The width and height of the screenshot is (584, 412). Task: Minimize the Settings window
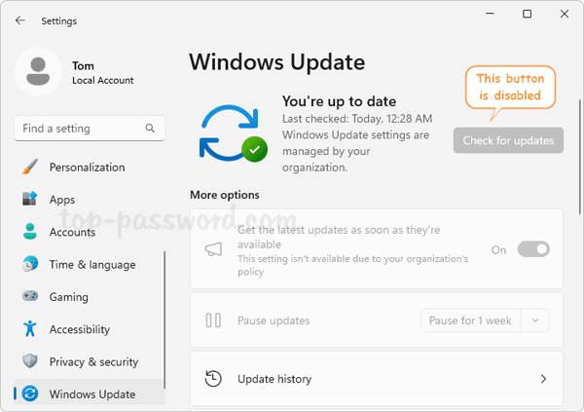pyautogui.click(x=491, y=14)
